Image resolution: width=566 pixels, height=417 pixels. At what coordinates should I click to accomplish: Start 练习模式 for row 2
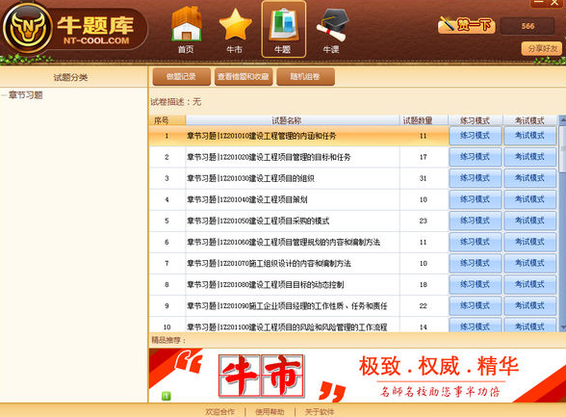pyautogui.click(x=476, y=157)
